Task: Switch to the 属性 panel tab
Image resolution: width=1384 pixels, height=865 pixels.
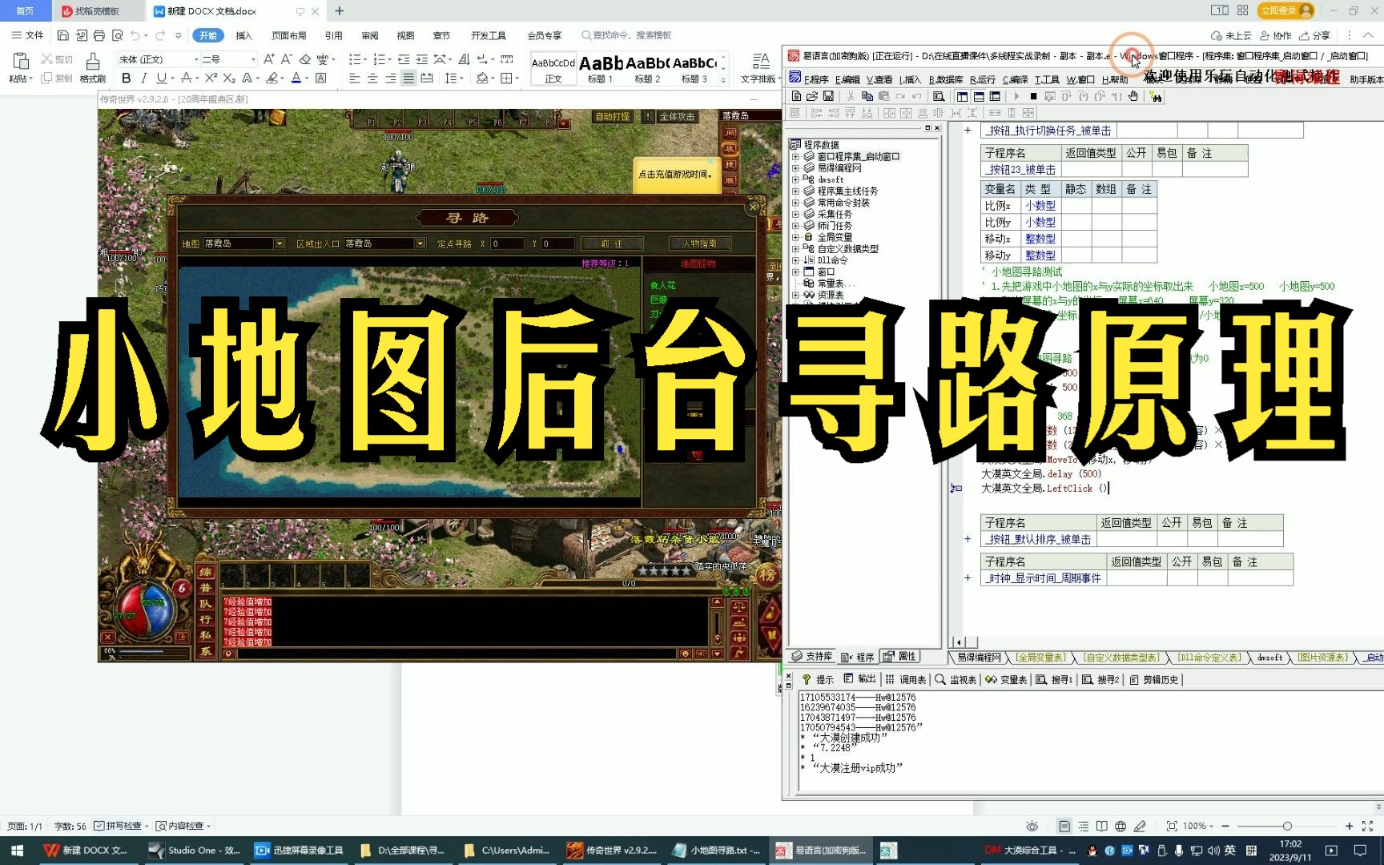Action: click(899, 657)
